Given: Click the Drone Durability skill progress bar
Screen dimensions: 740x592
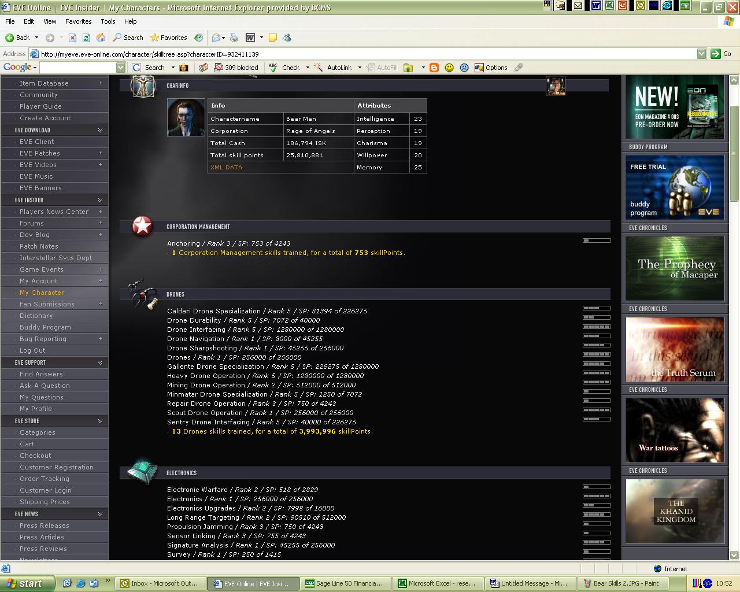Looking at the screenshot, I should pyautogui.click(x=597, y=317).
